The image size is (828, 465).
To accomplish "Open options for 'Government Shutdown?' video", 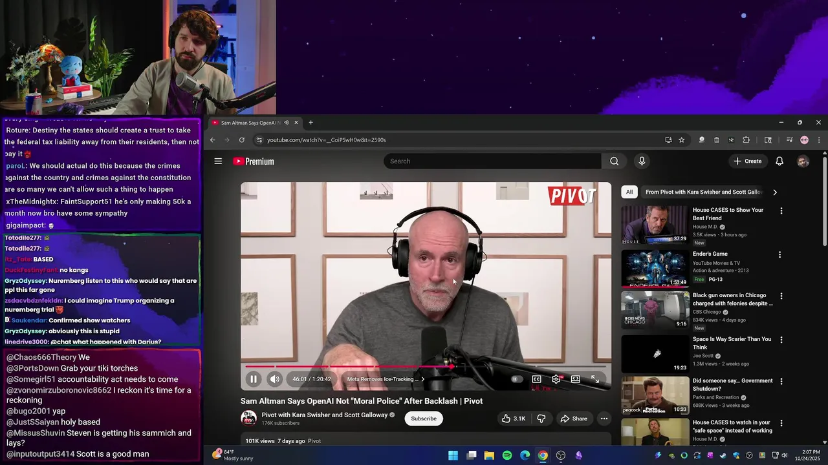I will [x=781, y=382].
